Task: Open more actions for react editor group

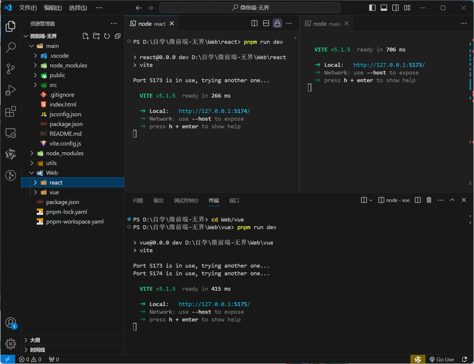Action: click(289, 23)
